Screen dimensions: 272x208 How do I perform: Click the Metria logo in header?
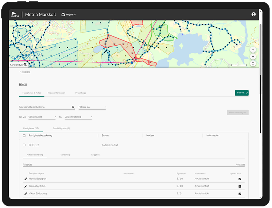pos(15,15)
